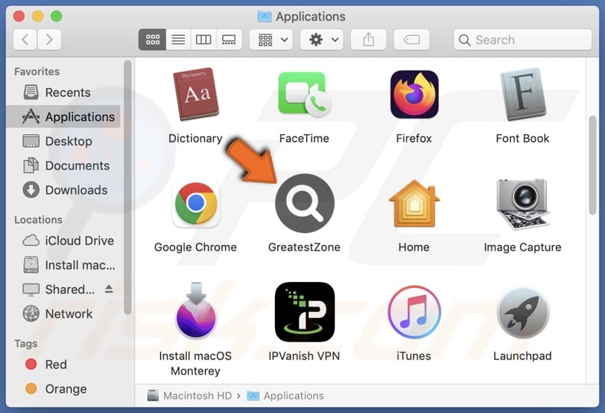Click the Applications window title folder icon
Viewport: 605px width, 413px height.
click(264, 17)
